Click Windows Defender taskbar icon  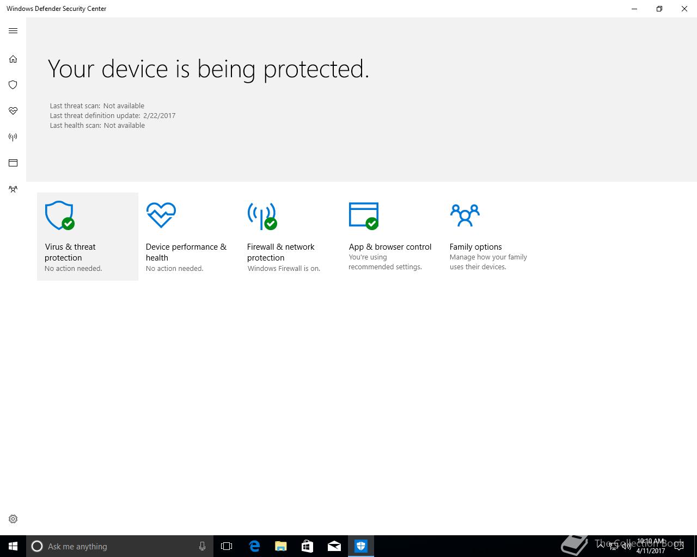(x=361, y=546)
